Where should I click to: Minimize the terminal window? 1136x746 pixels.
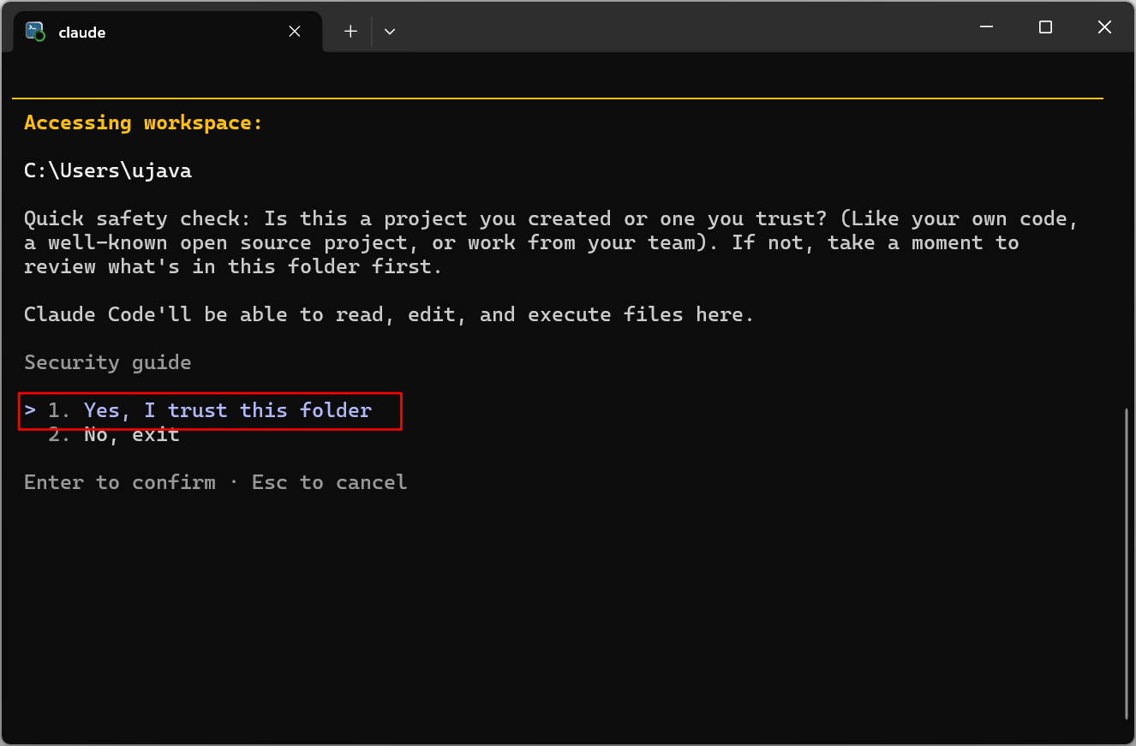pyautogui.click(x=986, y=27)
